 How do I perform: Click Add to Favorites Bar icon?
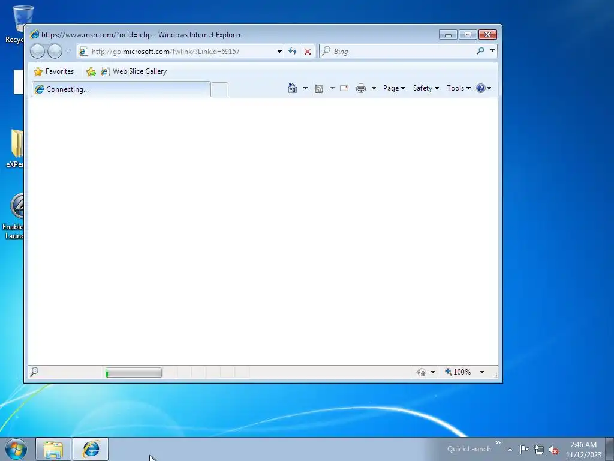91,71
